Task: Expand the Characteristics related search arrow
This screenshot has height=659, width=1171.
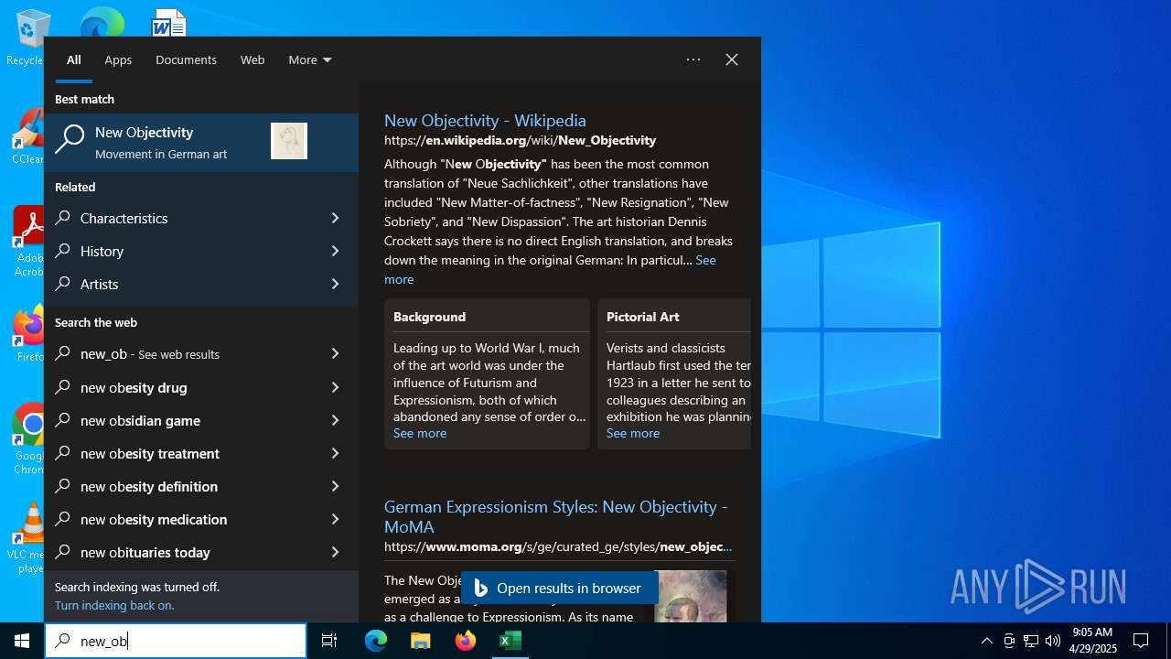Action: pyautogui.click(x=335, y=218)
